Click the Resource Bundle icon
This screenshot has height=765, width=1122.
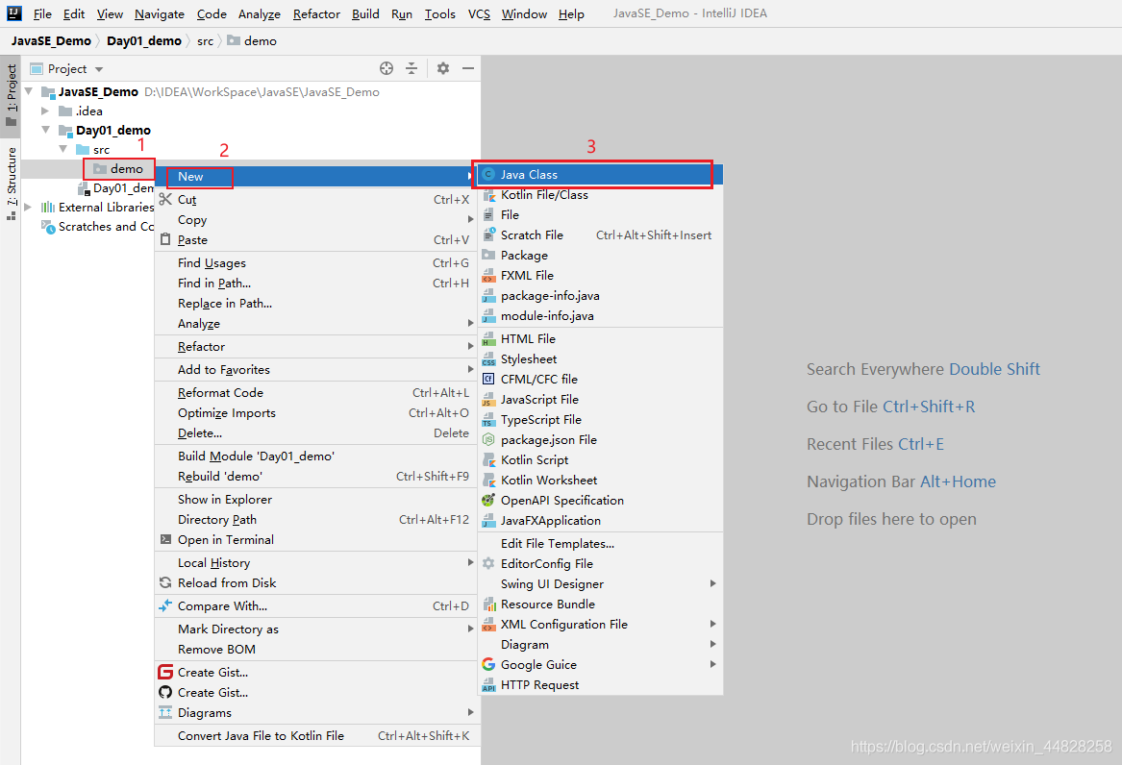click(x=488, y=605)
